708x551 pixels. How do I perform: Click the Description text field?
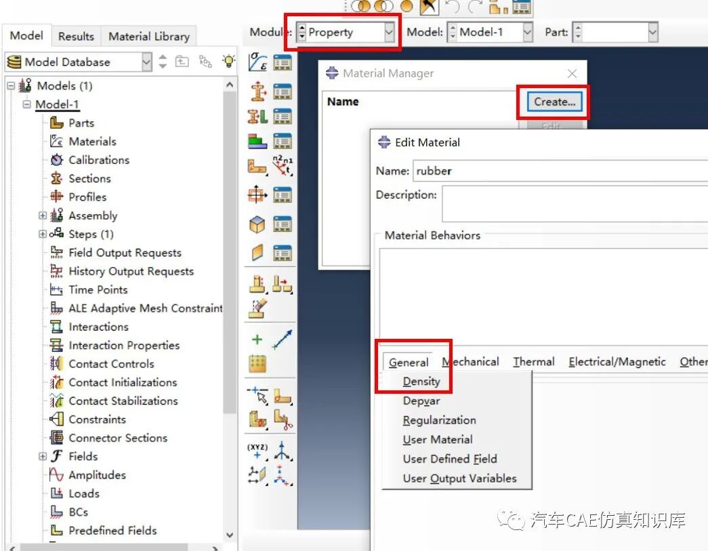(x=575, y=204)
